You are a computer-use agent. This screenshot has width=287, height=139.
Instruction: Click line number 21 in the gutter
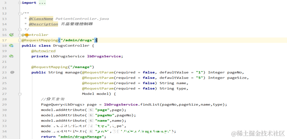coord(4,62)
